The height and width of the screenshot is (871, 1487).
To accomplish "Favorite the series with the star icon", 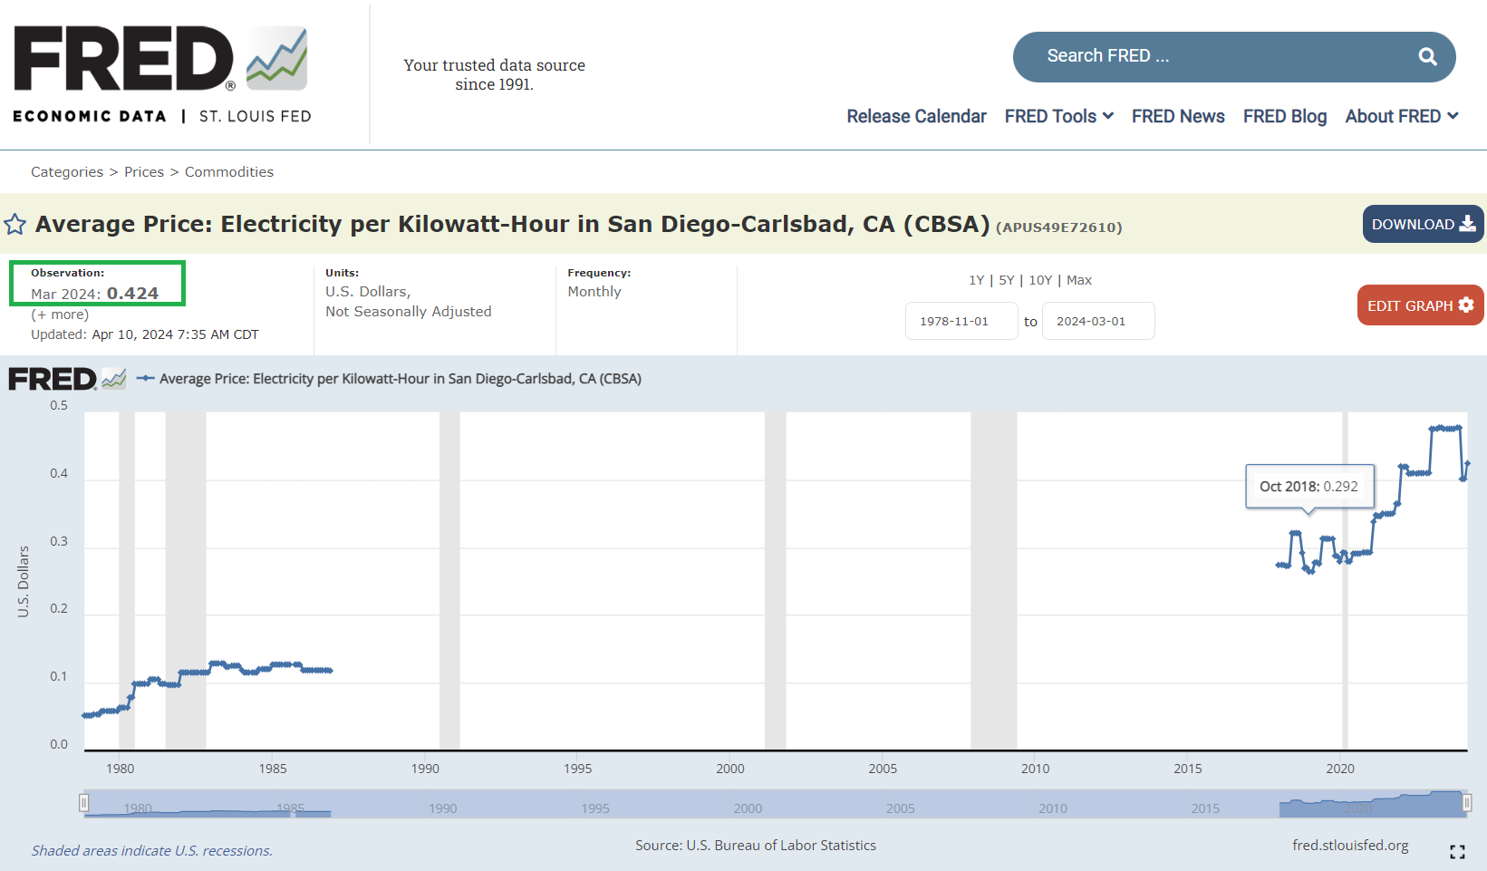I will [x=15, y=224].
